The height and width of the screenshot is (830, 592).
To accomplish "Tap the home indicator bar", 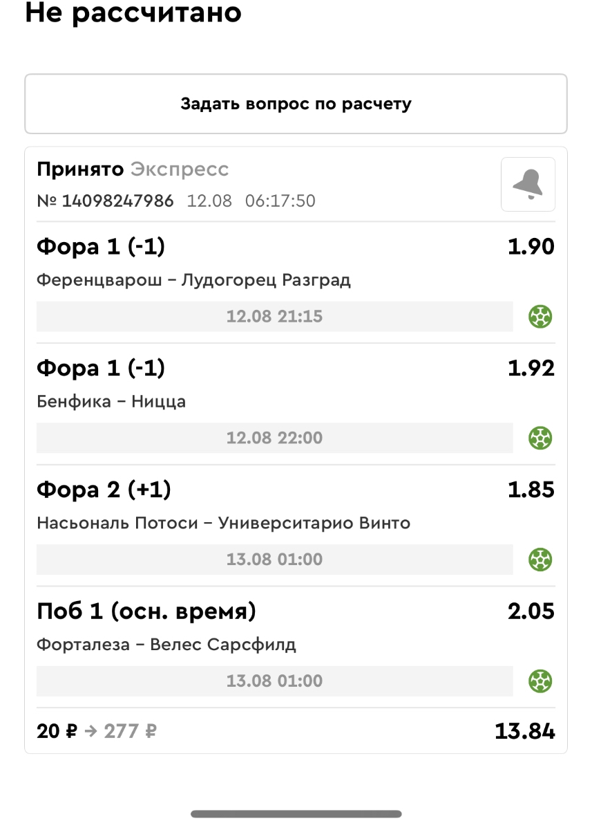I will point(296,814).
